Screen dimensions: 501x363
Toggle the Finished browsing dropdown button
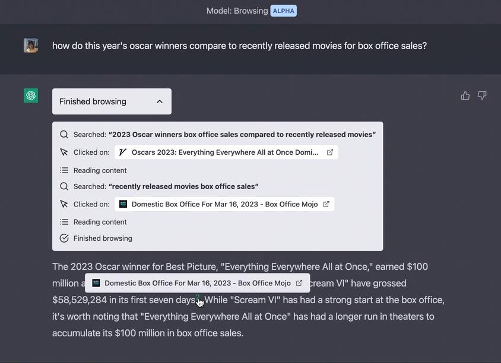pos(112,101)
